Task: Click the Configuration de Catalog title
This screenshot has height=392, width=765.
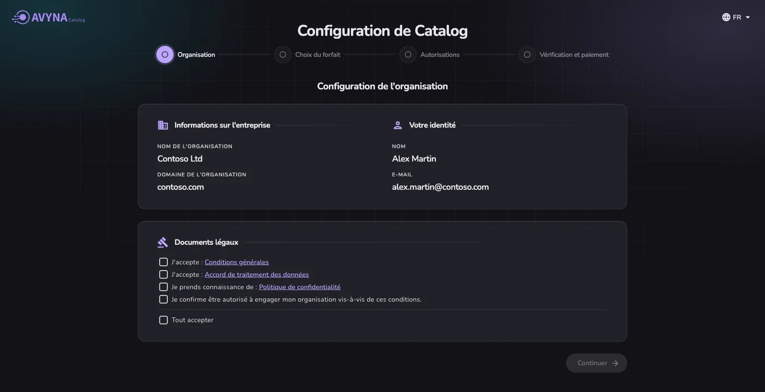Action: [x=382, y=31]
